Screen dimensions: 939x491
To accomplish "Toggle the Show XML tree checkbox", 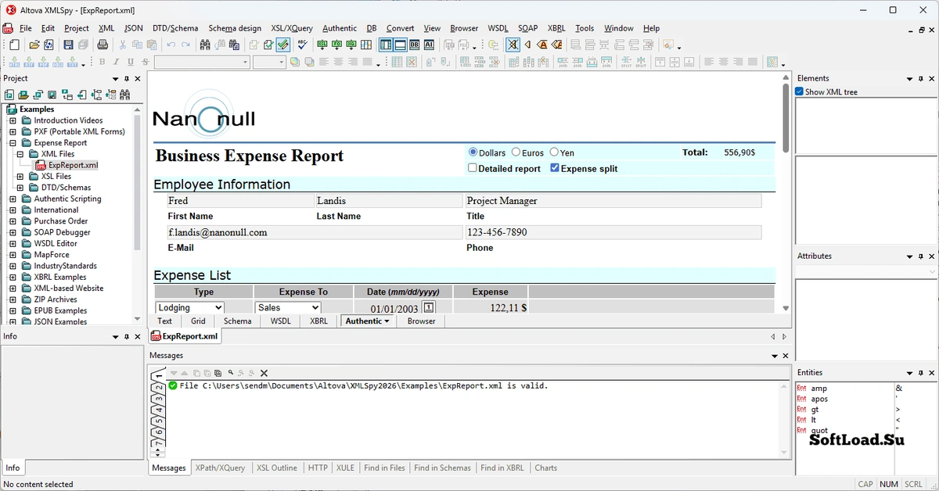I will [800, 91].
